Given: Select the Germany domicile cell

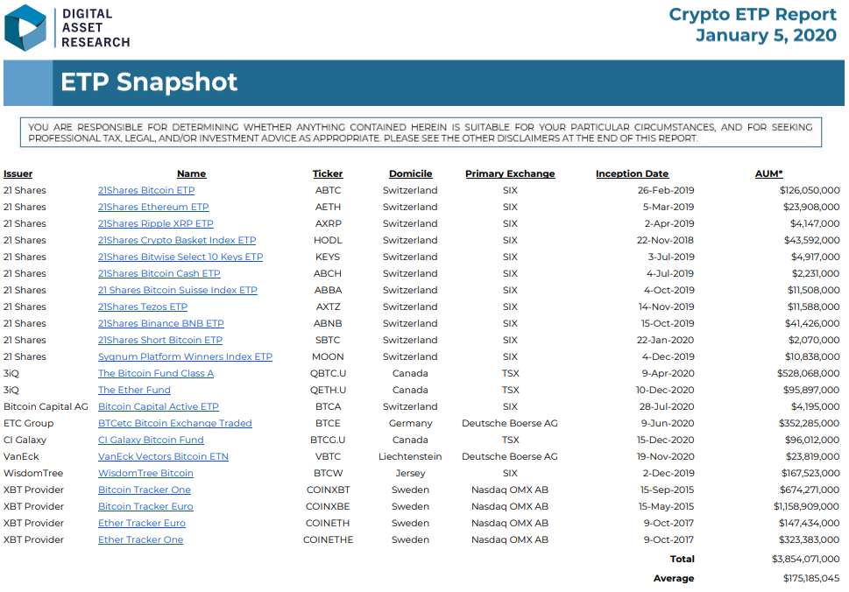Looking at the screenshot, I should (x=410, y=423).
